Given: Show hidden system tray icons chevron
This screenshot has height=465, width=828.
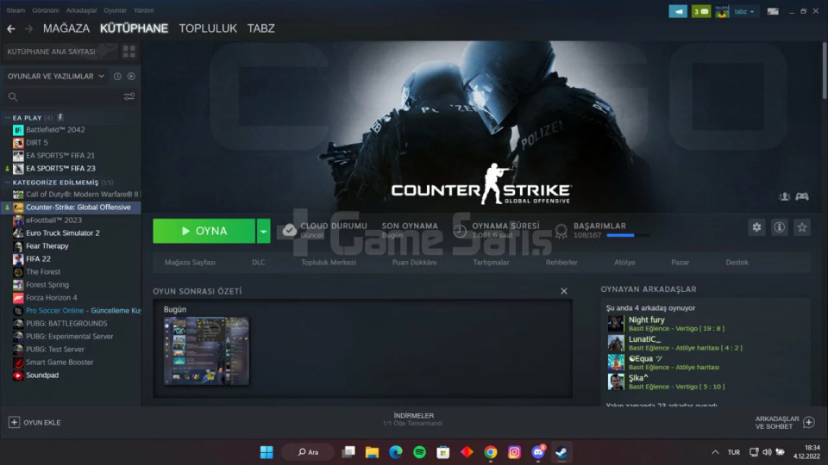Looking at the screenshot, I should pyautogui.click(x=715, y=452).
